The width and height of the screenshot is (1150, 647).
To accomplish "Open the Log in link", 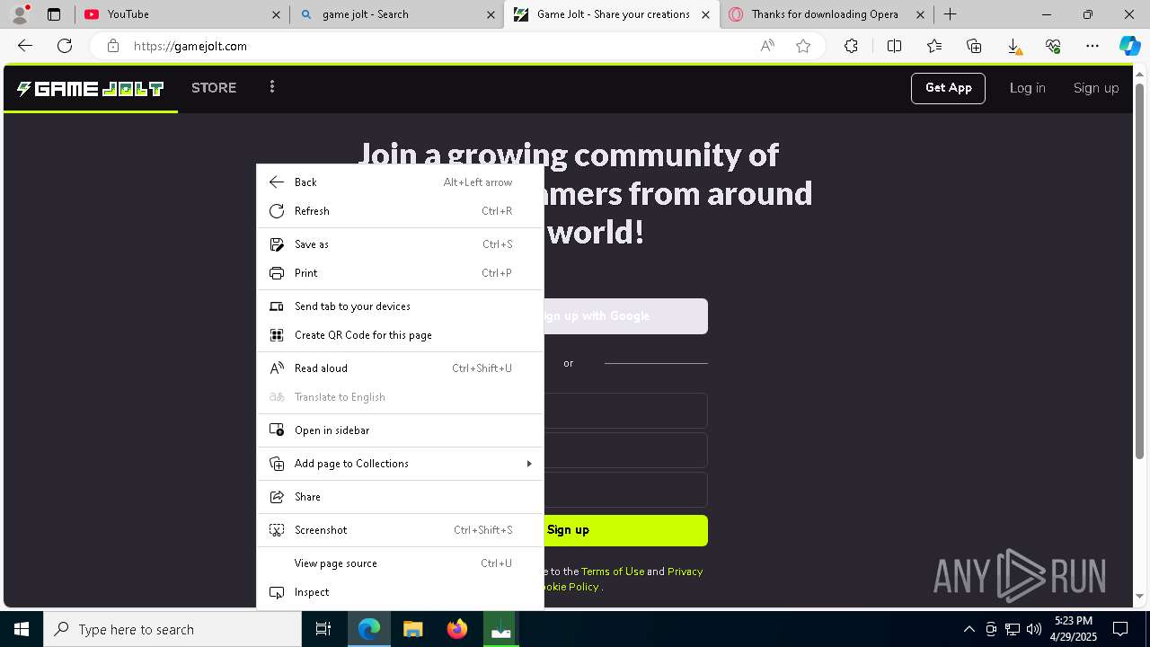I will click(1027, 88).
